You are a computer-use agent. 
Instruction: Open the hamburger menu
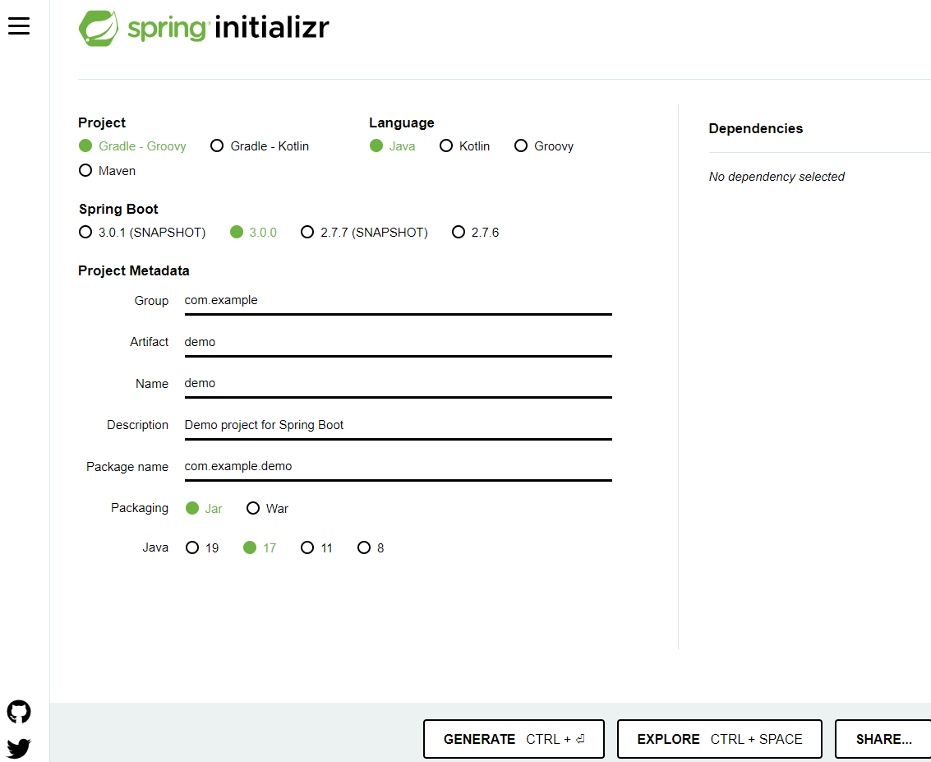18,25
